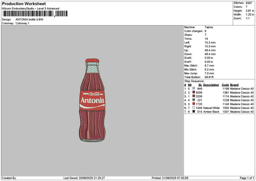Click the dark red swatch for thread 1174
The image size is (256, 181).
[x=194, y=96]
